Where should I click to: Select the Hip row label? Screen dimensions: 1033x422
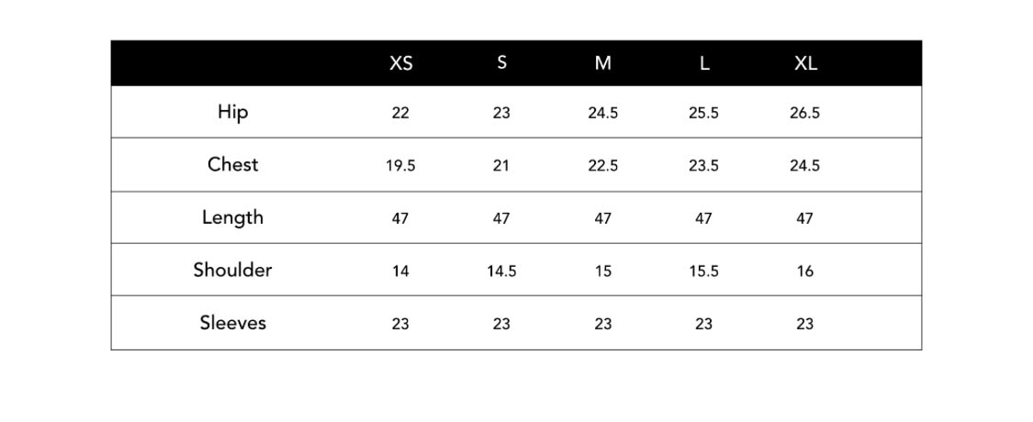(x=233, y=113)
